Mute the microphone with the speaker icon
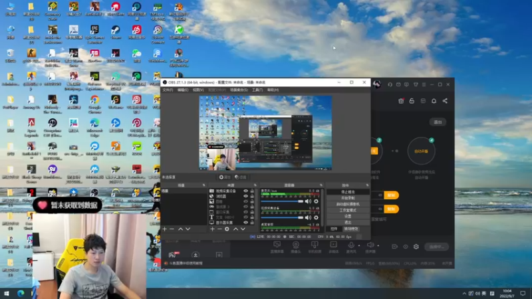This screenshot has width=532, height=299. click(308, 201)
